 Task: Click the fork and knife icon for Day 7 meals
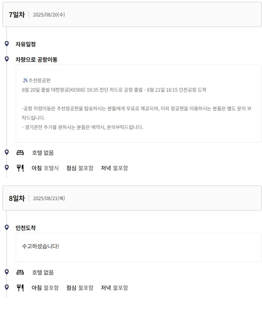[x=20, y=168]
